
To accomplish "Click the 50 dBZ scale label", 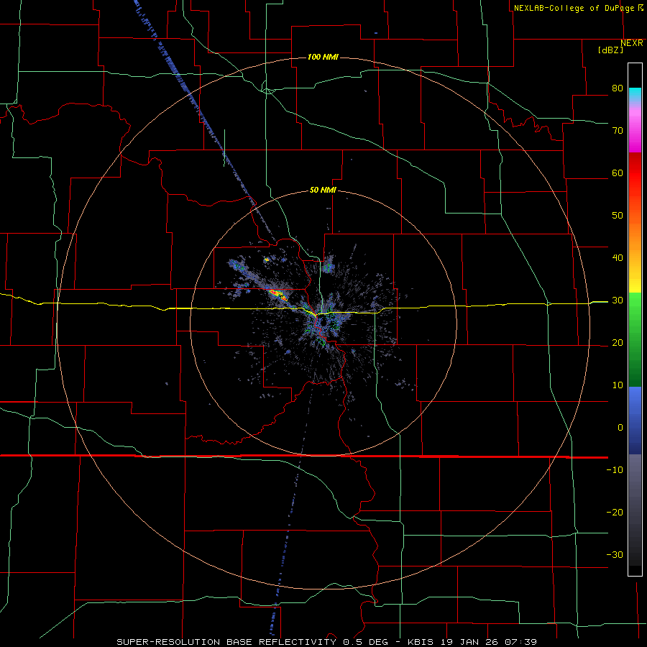I will [x=618, y=216].
